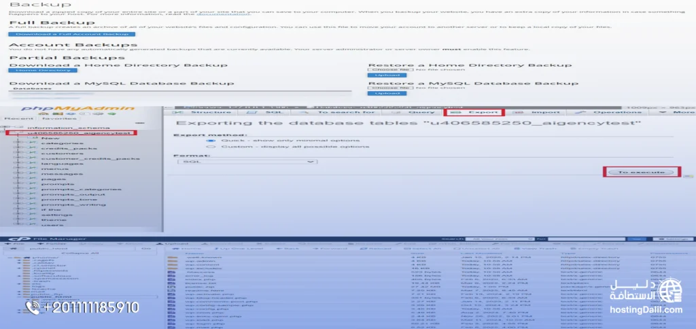Click the table icon beside categories
Image resolution: width=696 pixels, height=329 pixels.
33,143
